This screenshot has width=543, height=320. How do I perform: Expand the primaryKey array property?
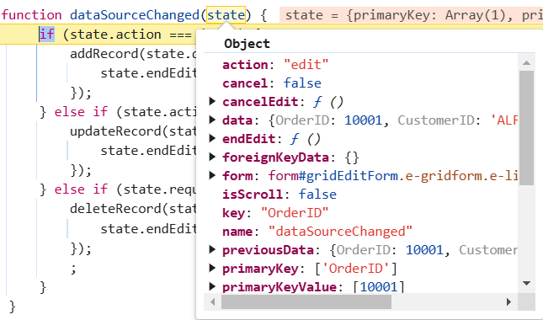click(x=212, y=268)
